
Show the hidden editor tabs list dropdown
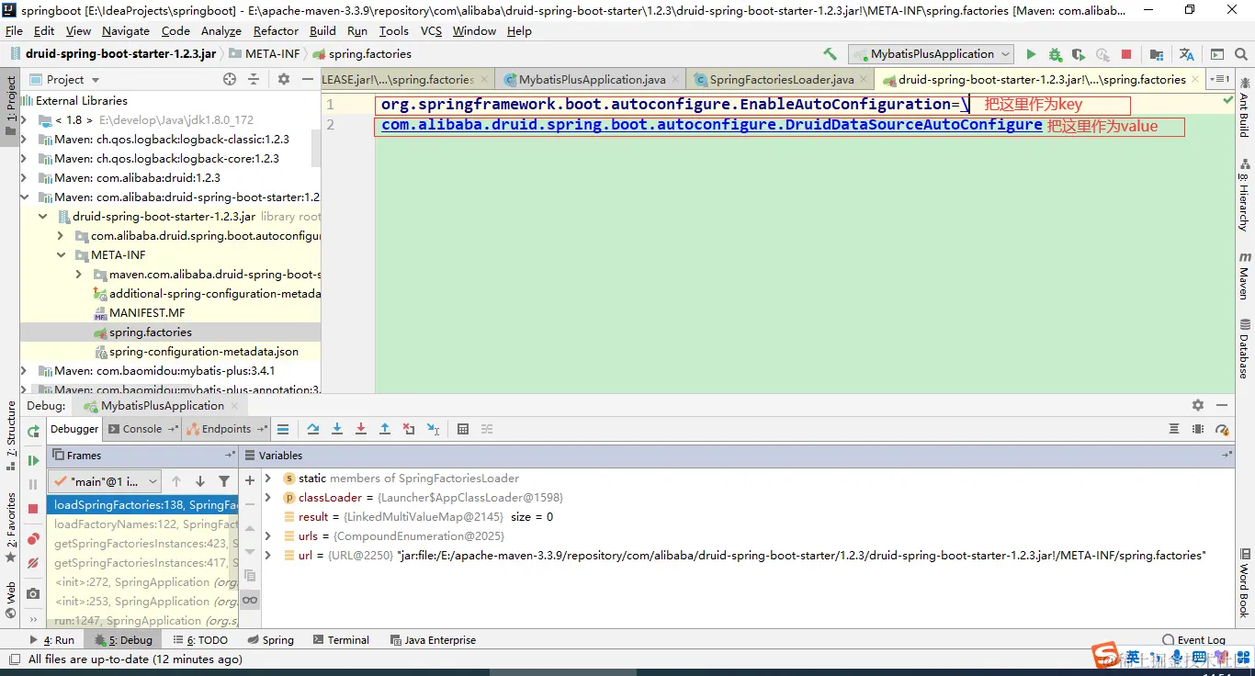coord(1220,80)
